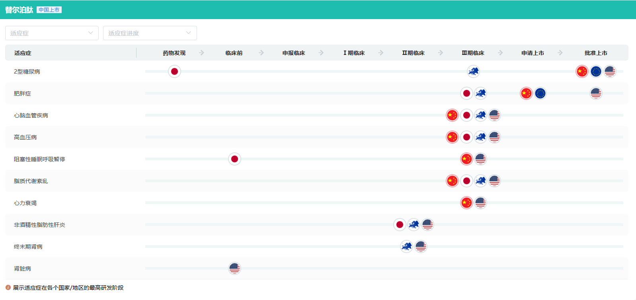Click the footer note 展示适应症在各个国家/地区的最高研发阶段
Image resolution: width=636 pixels, height=300 pixels.
coord(68,287)
